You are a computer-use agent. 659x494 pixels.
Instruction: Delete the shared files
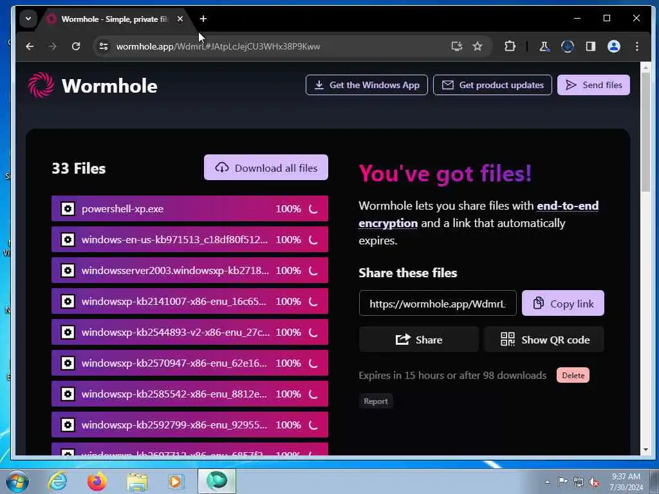tap(573, 376)
